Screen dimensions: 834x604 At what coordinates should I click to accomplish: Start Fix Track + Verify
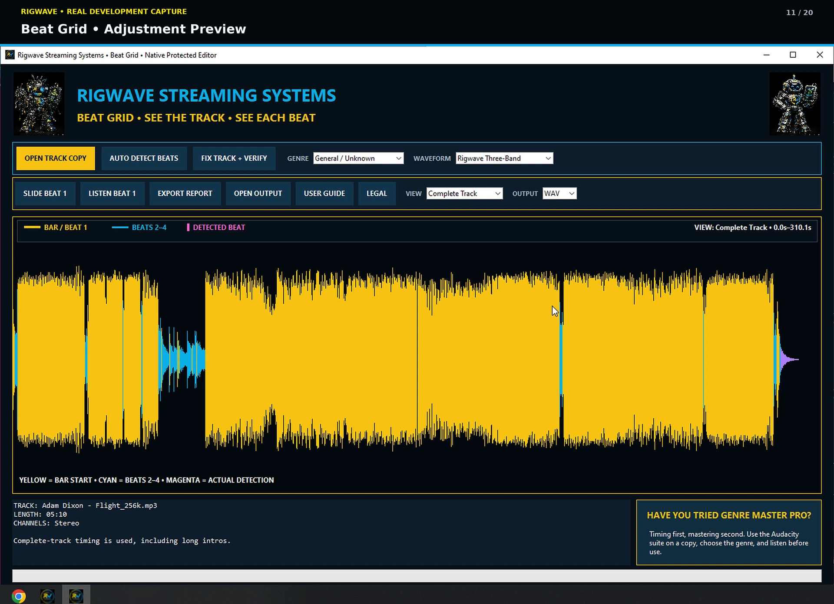coord(234,158)
